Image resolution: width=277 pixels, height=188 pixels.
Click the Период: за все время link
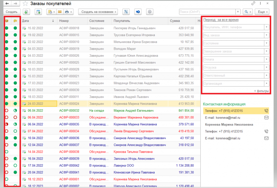point(221,20)
